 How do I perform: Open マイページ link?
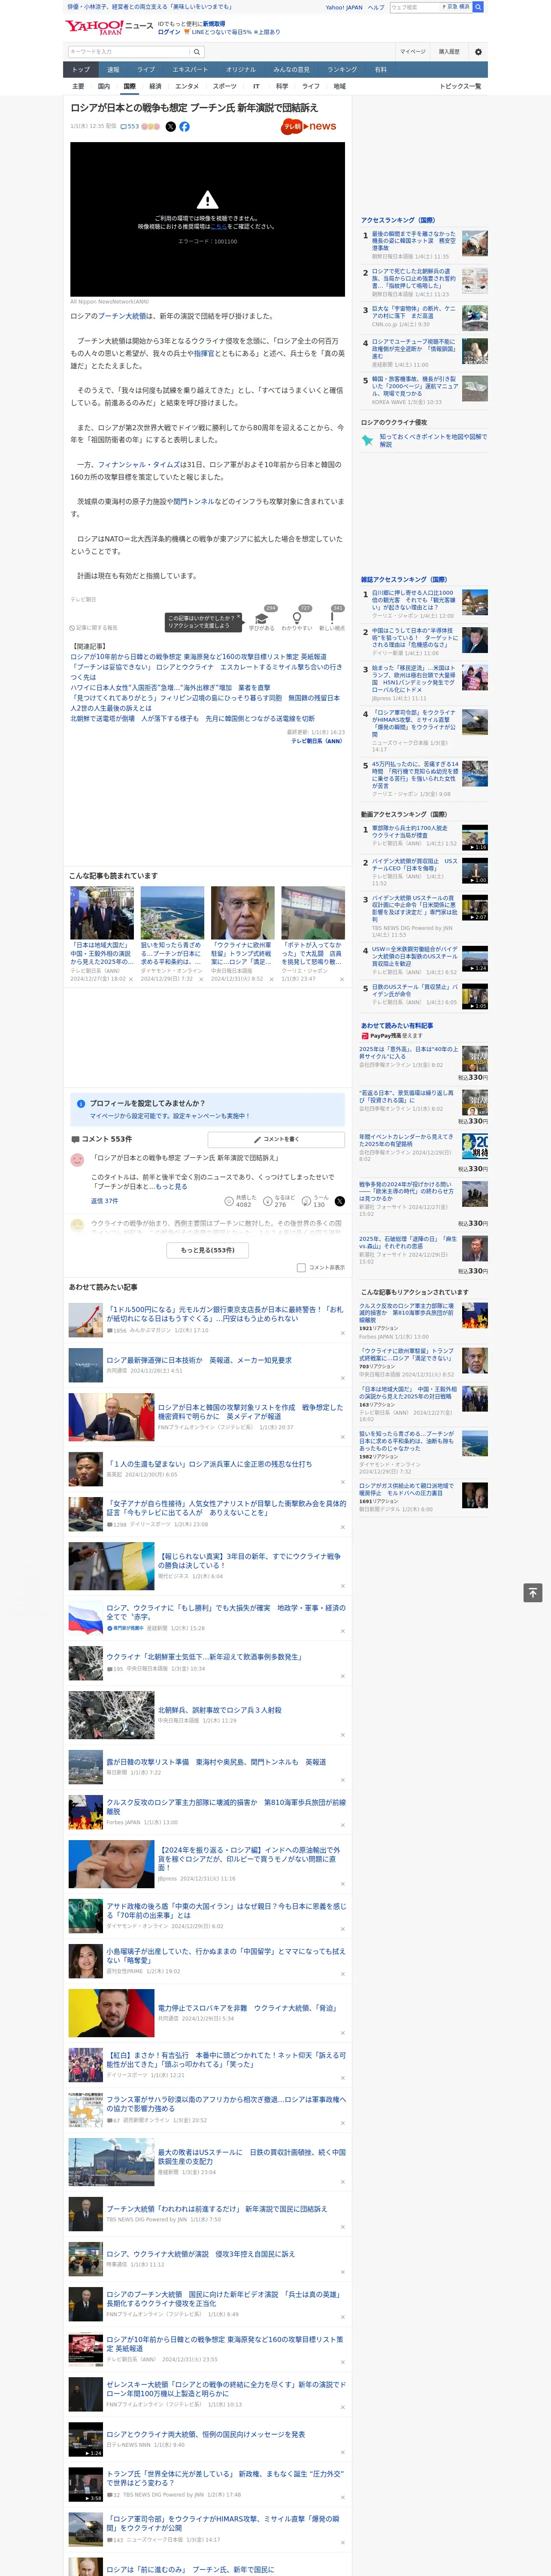point(413,52)
